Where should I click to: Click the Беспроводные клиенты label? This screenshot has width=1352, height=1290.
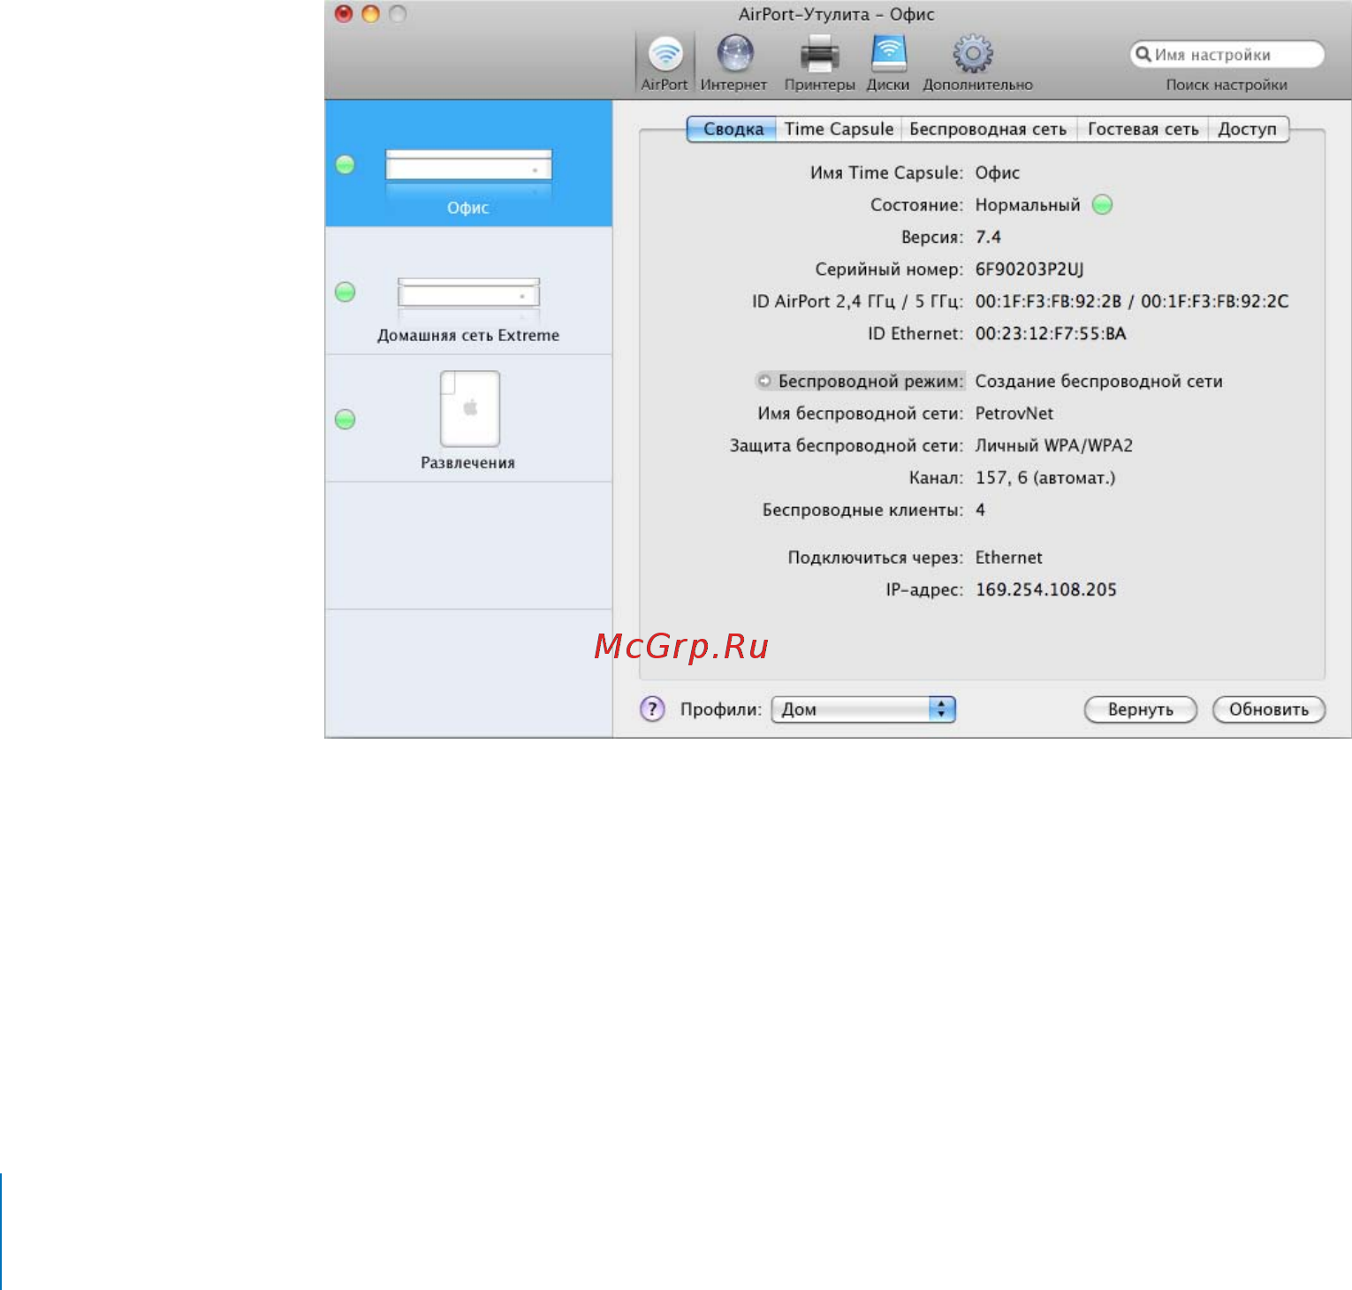862,510
